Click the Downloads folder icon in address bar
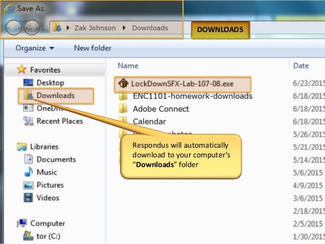This screenshot has width=325, height=244. point(57,28)
